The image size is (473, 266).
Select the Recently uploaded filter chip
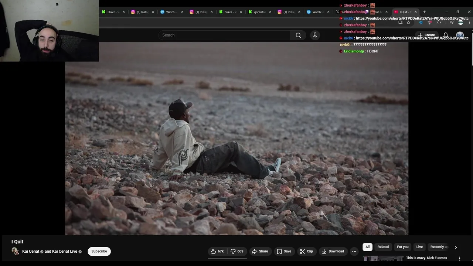pos(439,247)
